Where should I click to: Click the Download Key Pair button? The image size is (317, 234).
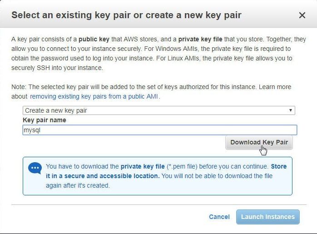click(259, 142)
